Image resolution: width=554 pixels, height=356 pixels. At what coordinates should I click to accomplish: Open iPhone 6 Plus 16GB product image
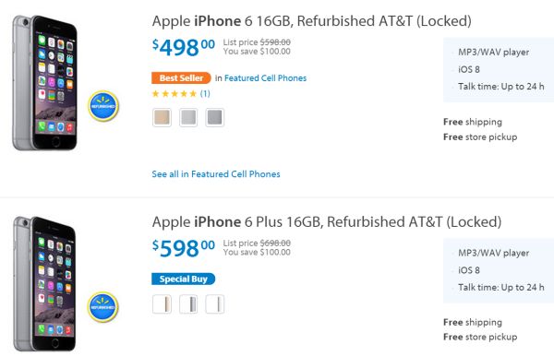coord(44,284)
